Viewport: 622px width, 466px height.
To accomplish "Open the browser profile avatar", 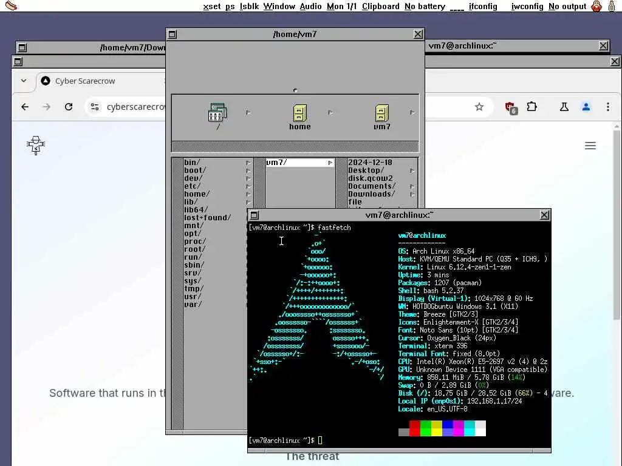I will click(x=586, y=107).
